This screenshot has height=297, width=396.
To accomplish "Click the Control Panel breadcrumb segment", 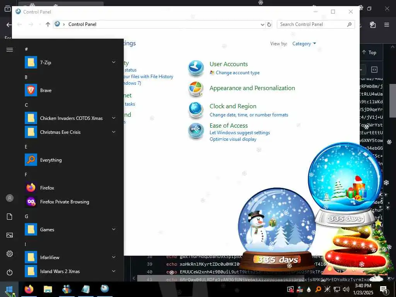I will pyautogui.click(x=82, y=24).
